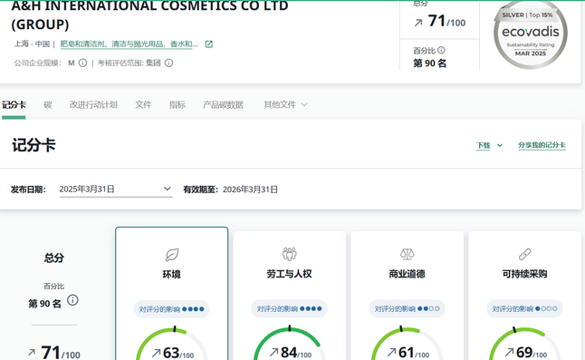
Task: Select the 商业道德 score card
Action: [407, 296]
